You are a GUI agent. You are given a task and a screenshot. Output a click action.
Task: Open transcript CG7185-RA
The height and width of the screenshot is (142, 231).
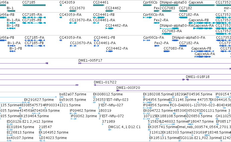pos(34,17)
